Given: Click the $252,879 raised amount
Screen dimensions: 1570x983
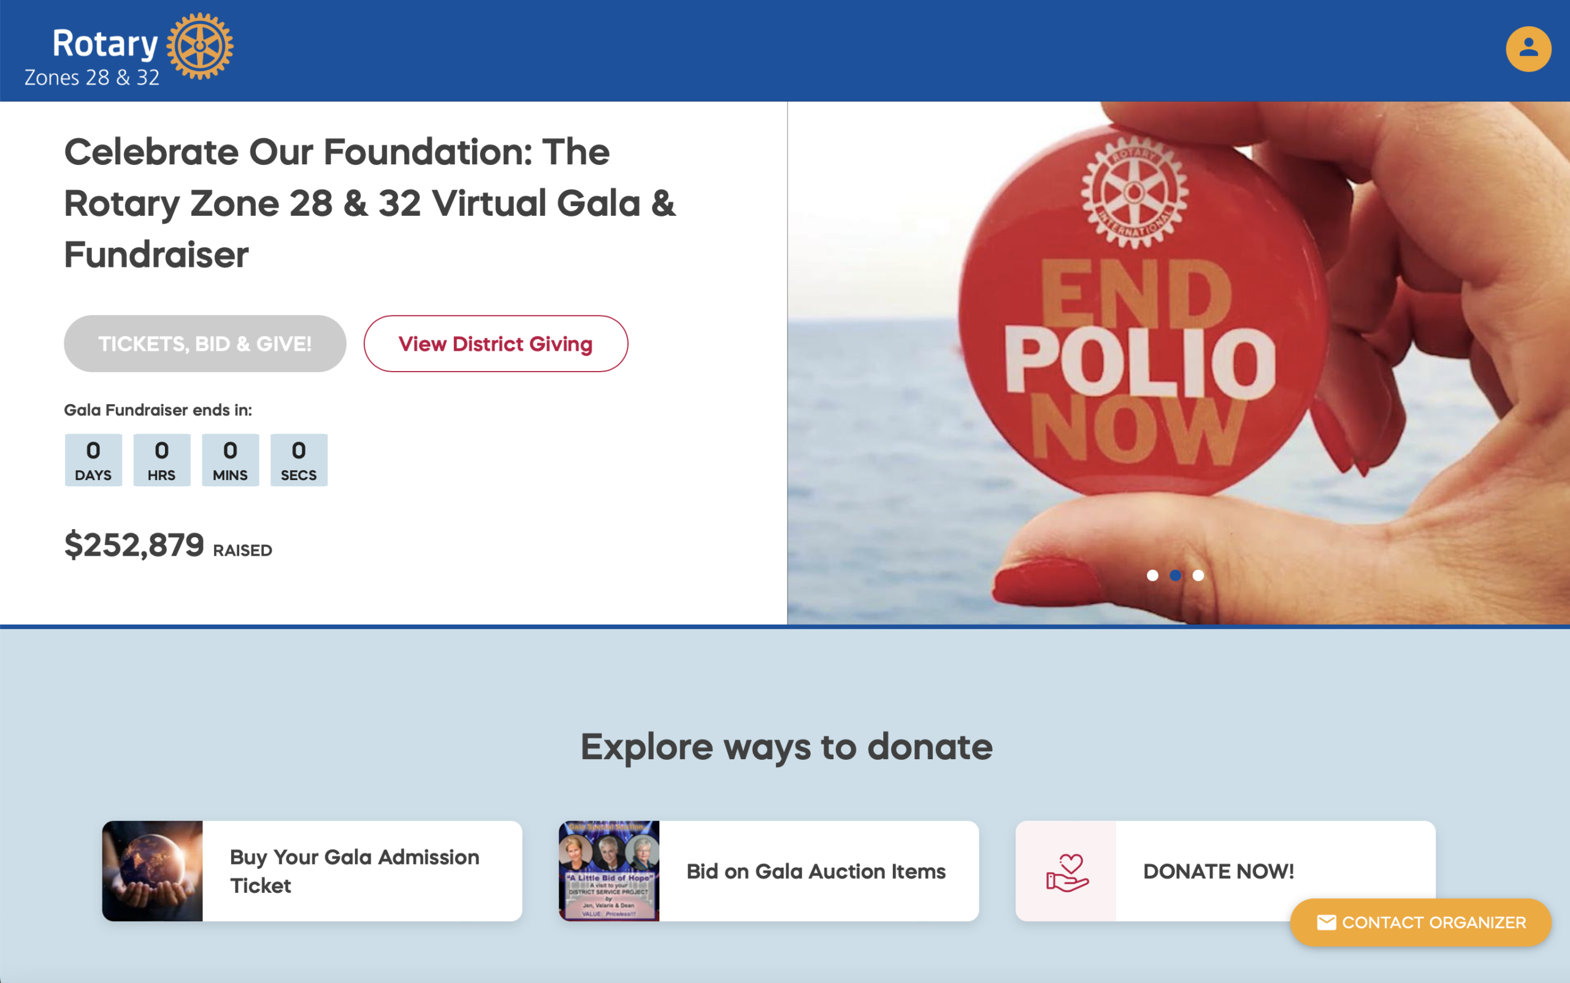Looking at the screenshot, I should pos(134,545).
